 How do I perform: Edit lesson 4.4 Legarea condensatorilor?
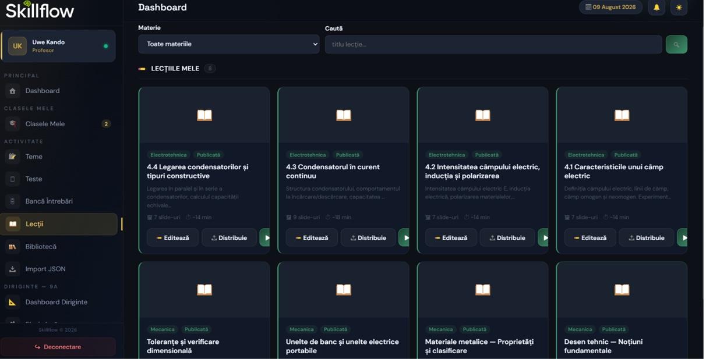pos(173,239)
